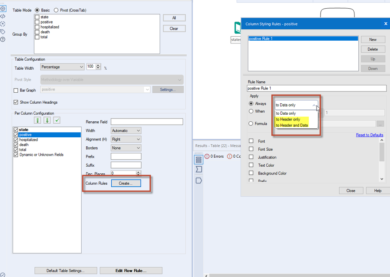Click the Rule Name input field

pyautogui.click(x=317, y=88)
